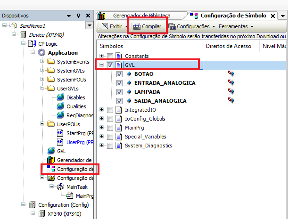Toggle the GVL symbol checkbox
The width and height of the screenshot is (288, 219).
[110, 65]
